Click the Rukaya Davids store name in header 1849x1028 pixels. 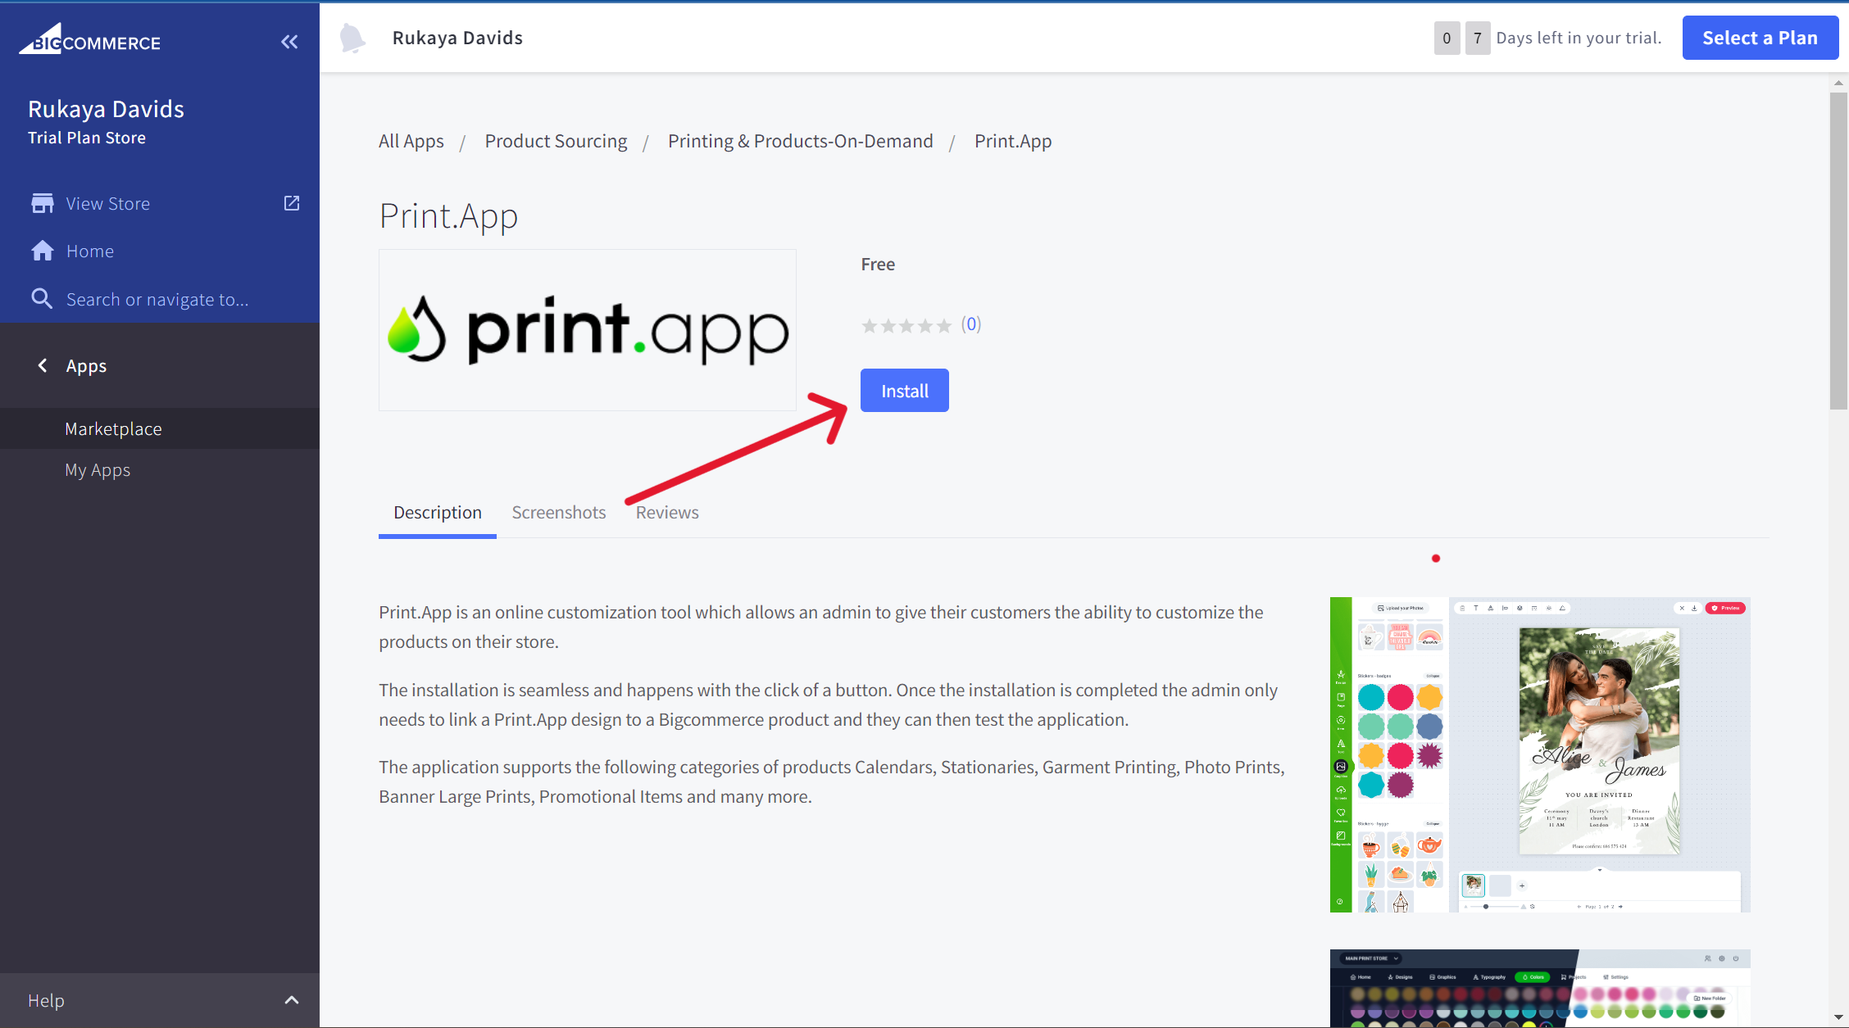pyautogui.click(x=457, y=38)
